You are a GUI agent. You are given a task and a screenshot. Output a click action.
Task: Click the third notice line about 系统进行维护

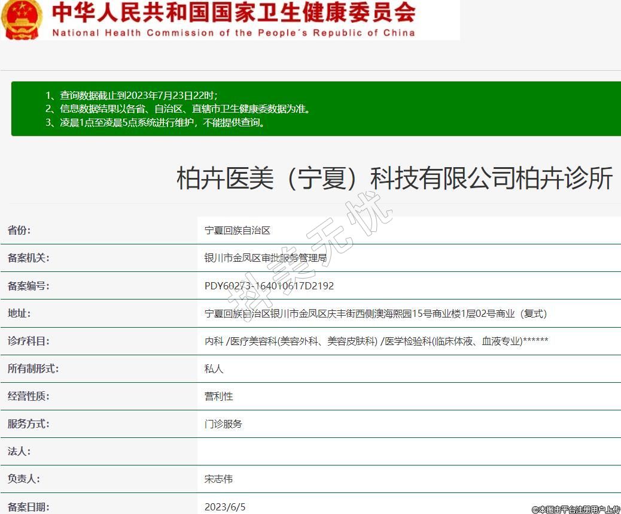click(156, 123)
